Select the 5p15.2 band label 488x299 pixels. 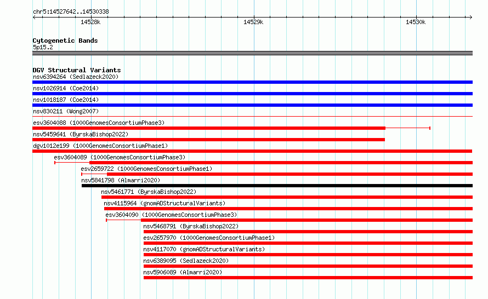tap(43, 47)
